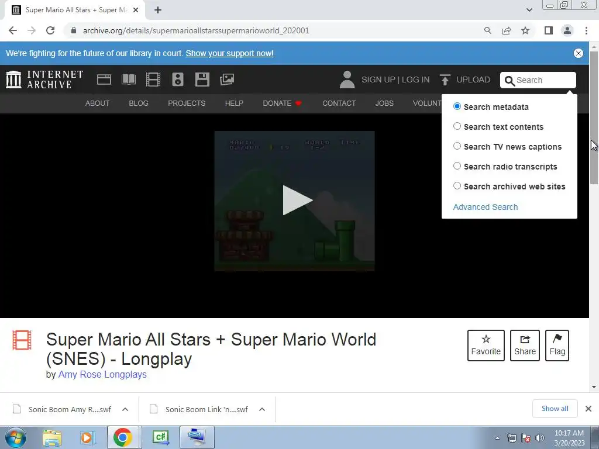The image size is (599, 449).
Task: Expand options for Sonic Boom Link download
Action: [261, 409]
